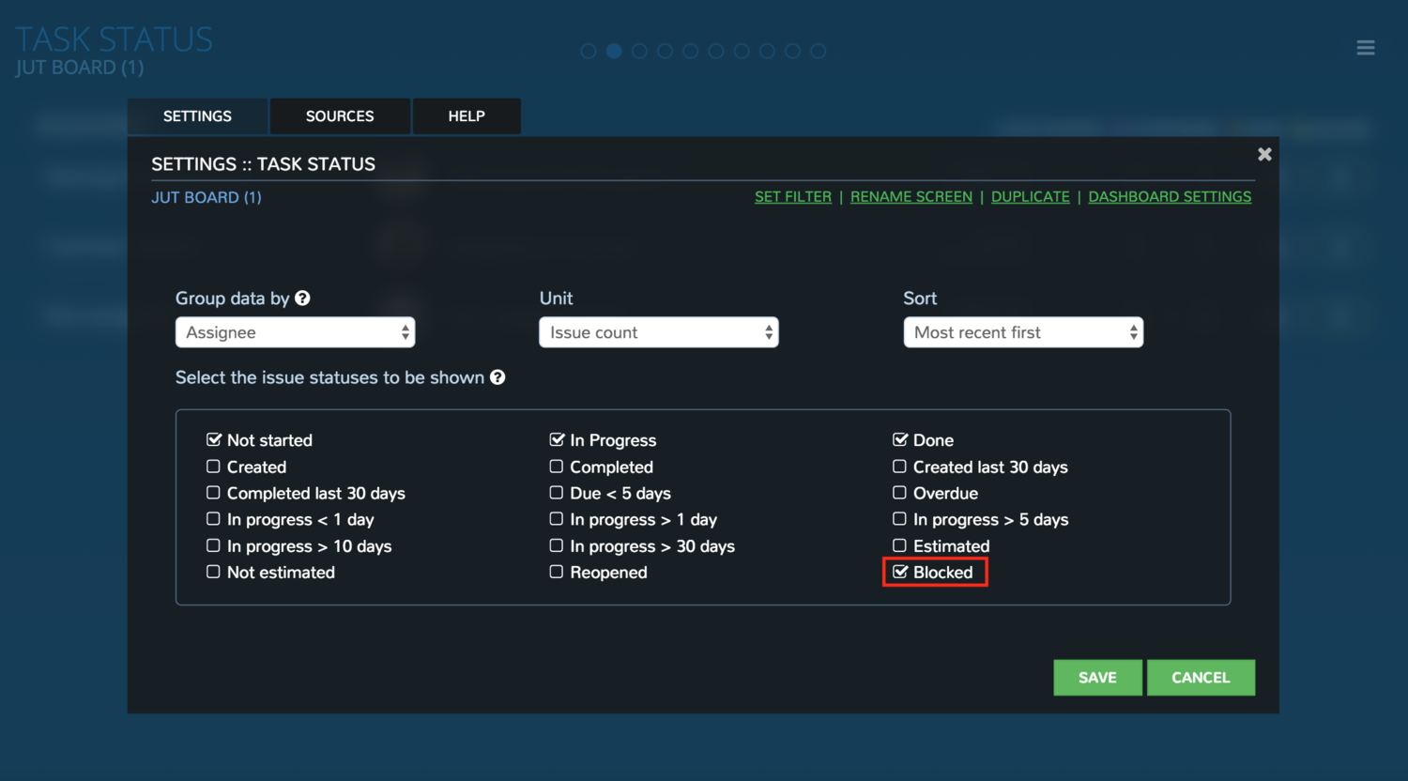This screenshot has width=1408, height=781.
Task: Click the JUT BOARD (1) dialog subtitle
Action: (x=207, y=197)
